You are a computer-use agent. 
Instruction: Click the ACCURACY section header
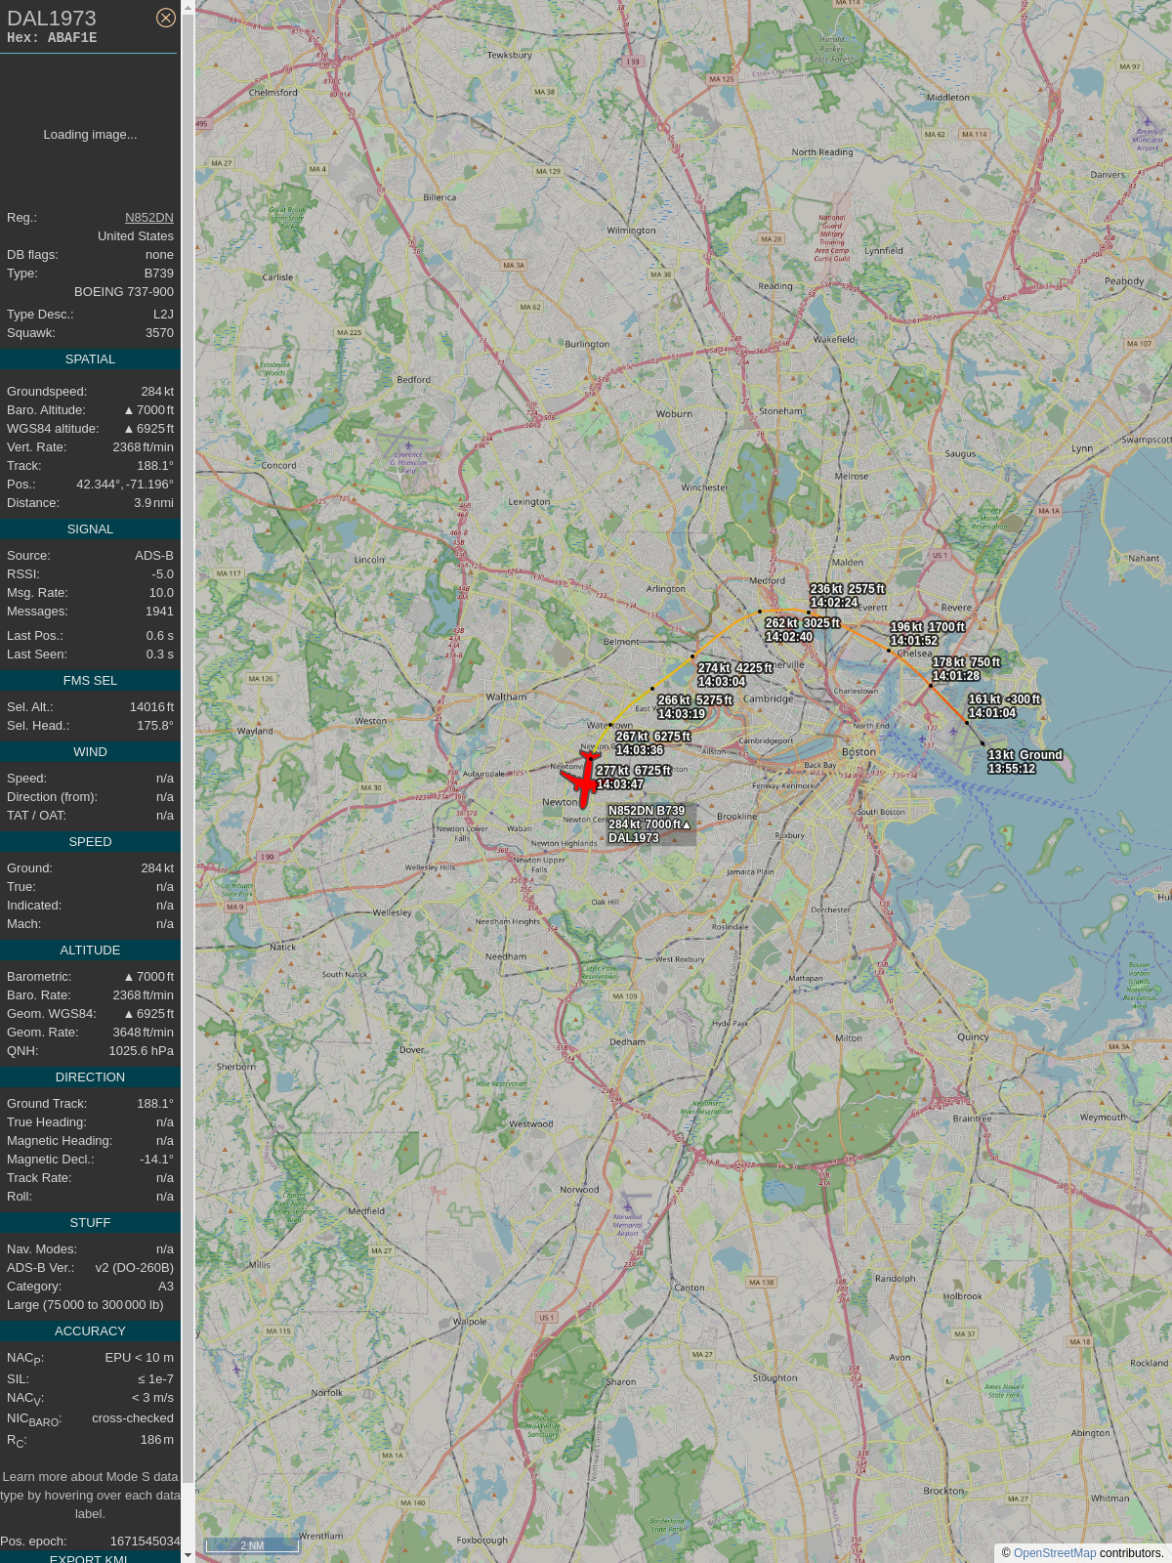tap(90, 1331)
